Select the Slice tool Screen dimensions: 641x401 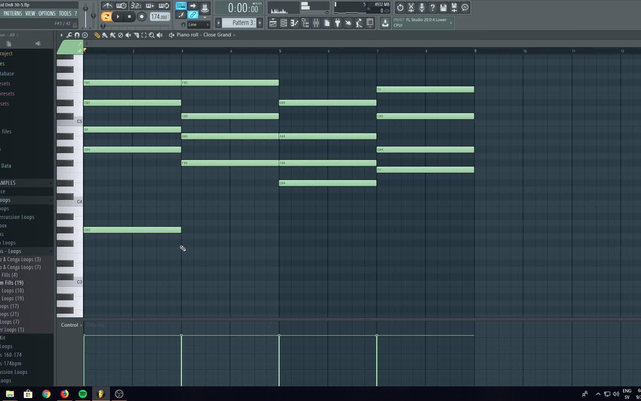coord(136,35)
